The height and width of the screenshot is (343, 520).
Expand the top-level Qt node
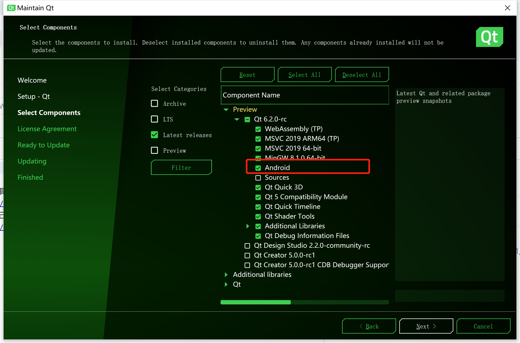click(x=226, y=284)
